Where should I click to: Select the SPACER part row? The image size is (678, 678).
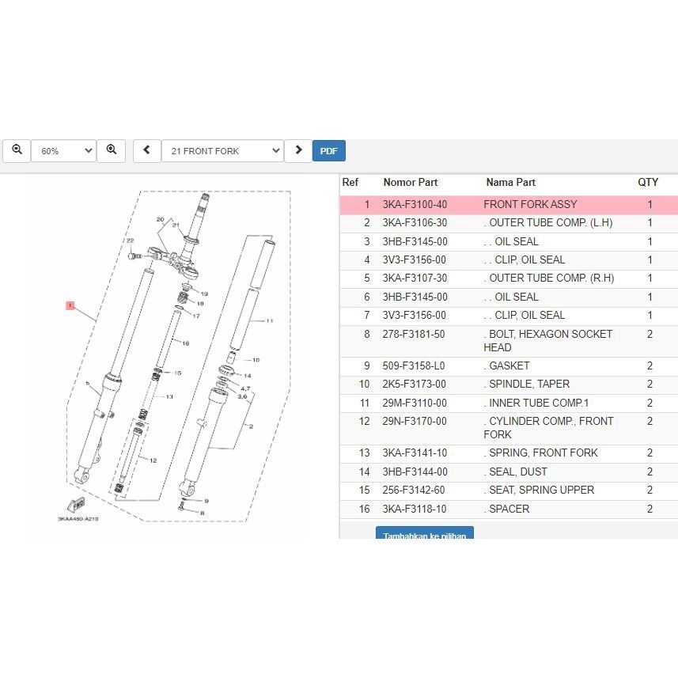509,509
